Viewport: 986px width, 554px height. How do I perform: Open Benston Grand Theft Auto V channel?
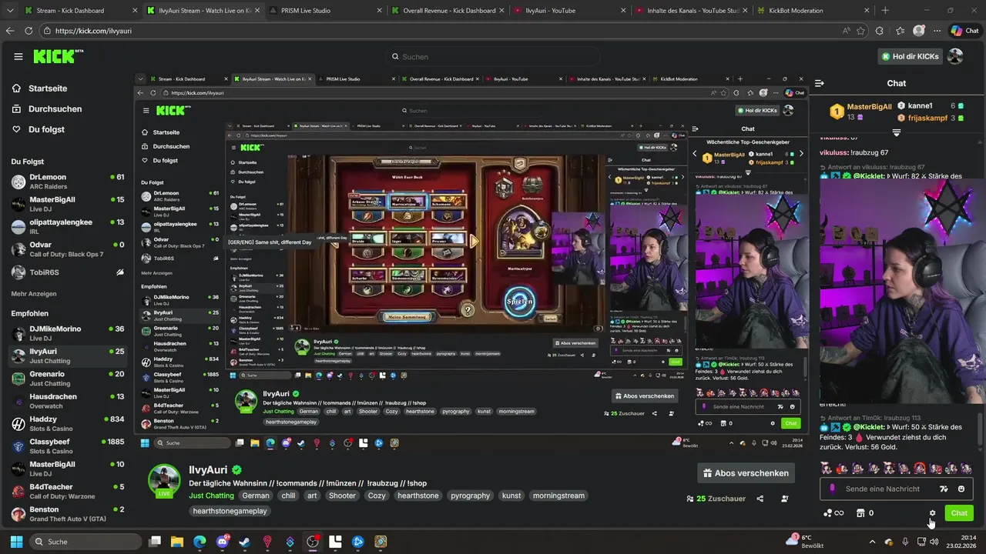(67, 514)
